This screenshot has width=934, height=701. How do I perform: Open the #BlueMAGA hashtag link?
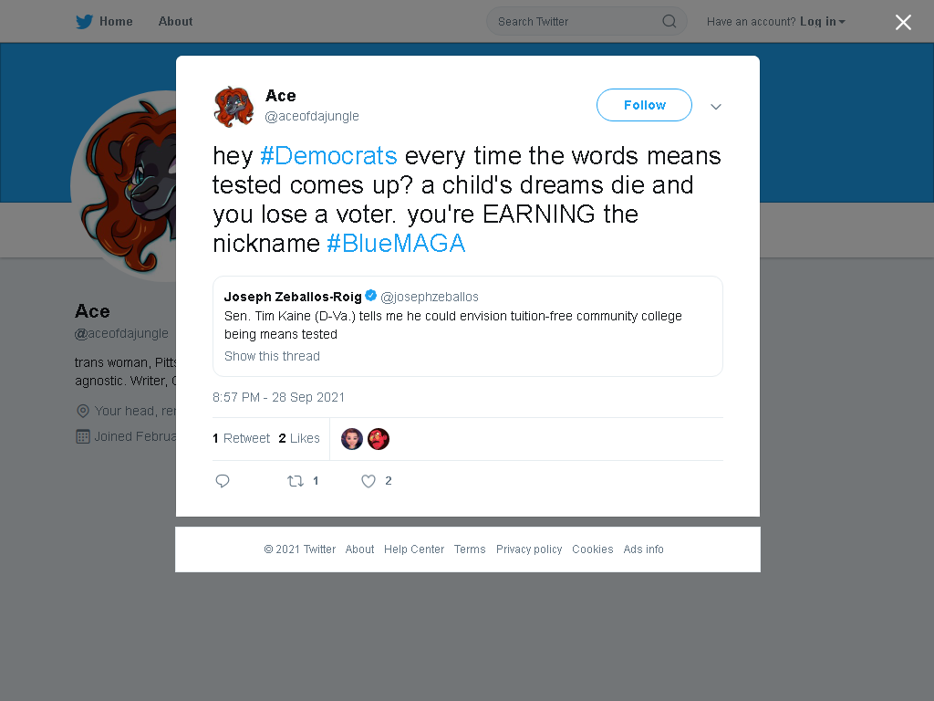point(396,243)
